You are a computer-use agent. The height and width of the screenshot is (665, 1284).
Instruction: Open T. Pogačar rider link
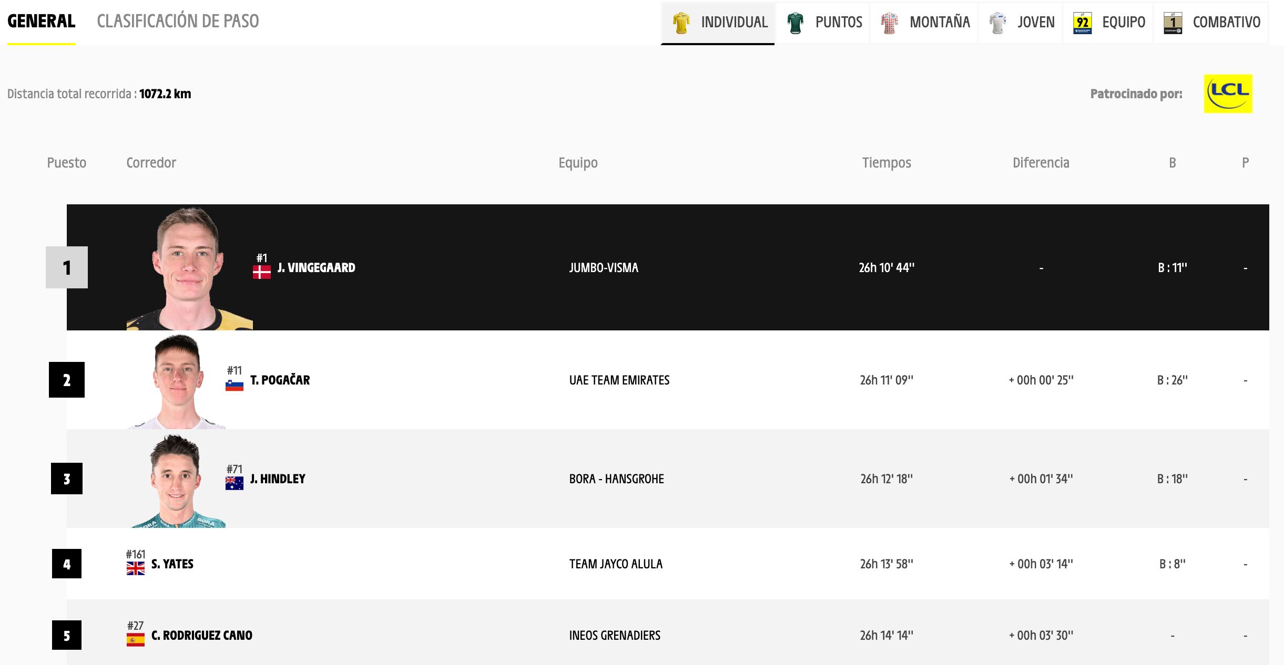(280, 380)
